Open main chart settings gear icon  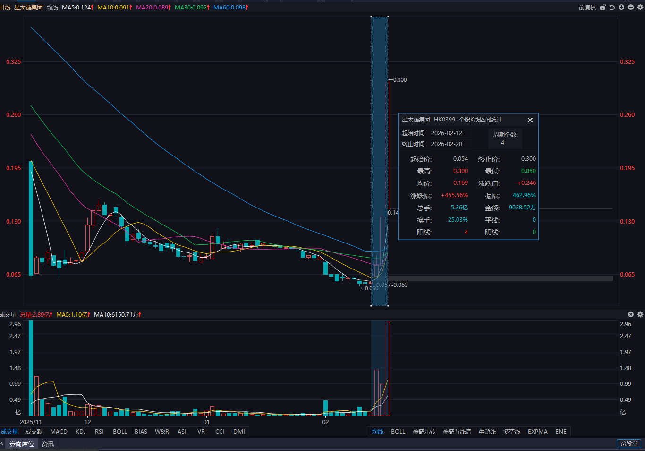[640, 7]
